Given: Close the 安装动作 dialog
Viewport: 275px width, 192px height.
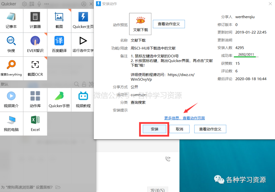Looking at the screenshot, I should (270, 4).
